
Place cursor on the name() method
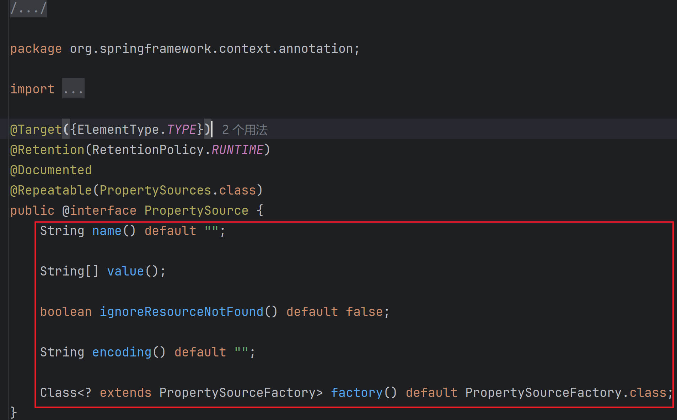point(107,231)
